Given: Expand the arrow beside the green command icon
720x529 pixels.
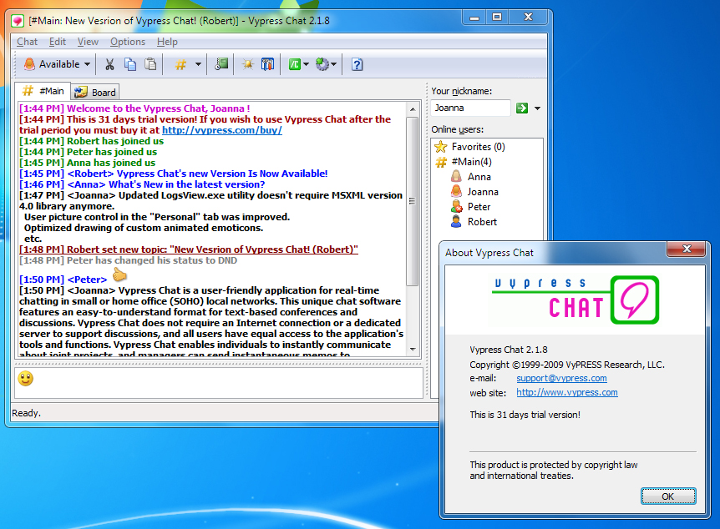Looking at the screenshot, I should 307,64.
